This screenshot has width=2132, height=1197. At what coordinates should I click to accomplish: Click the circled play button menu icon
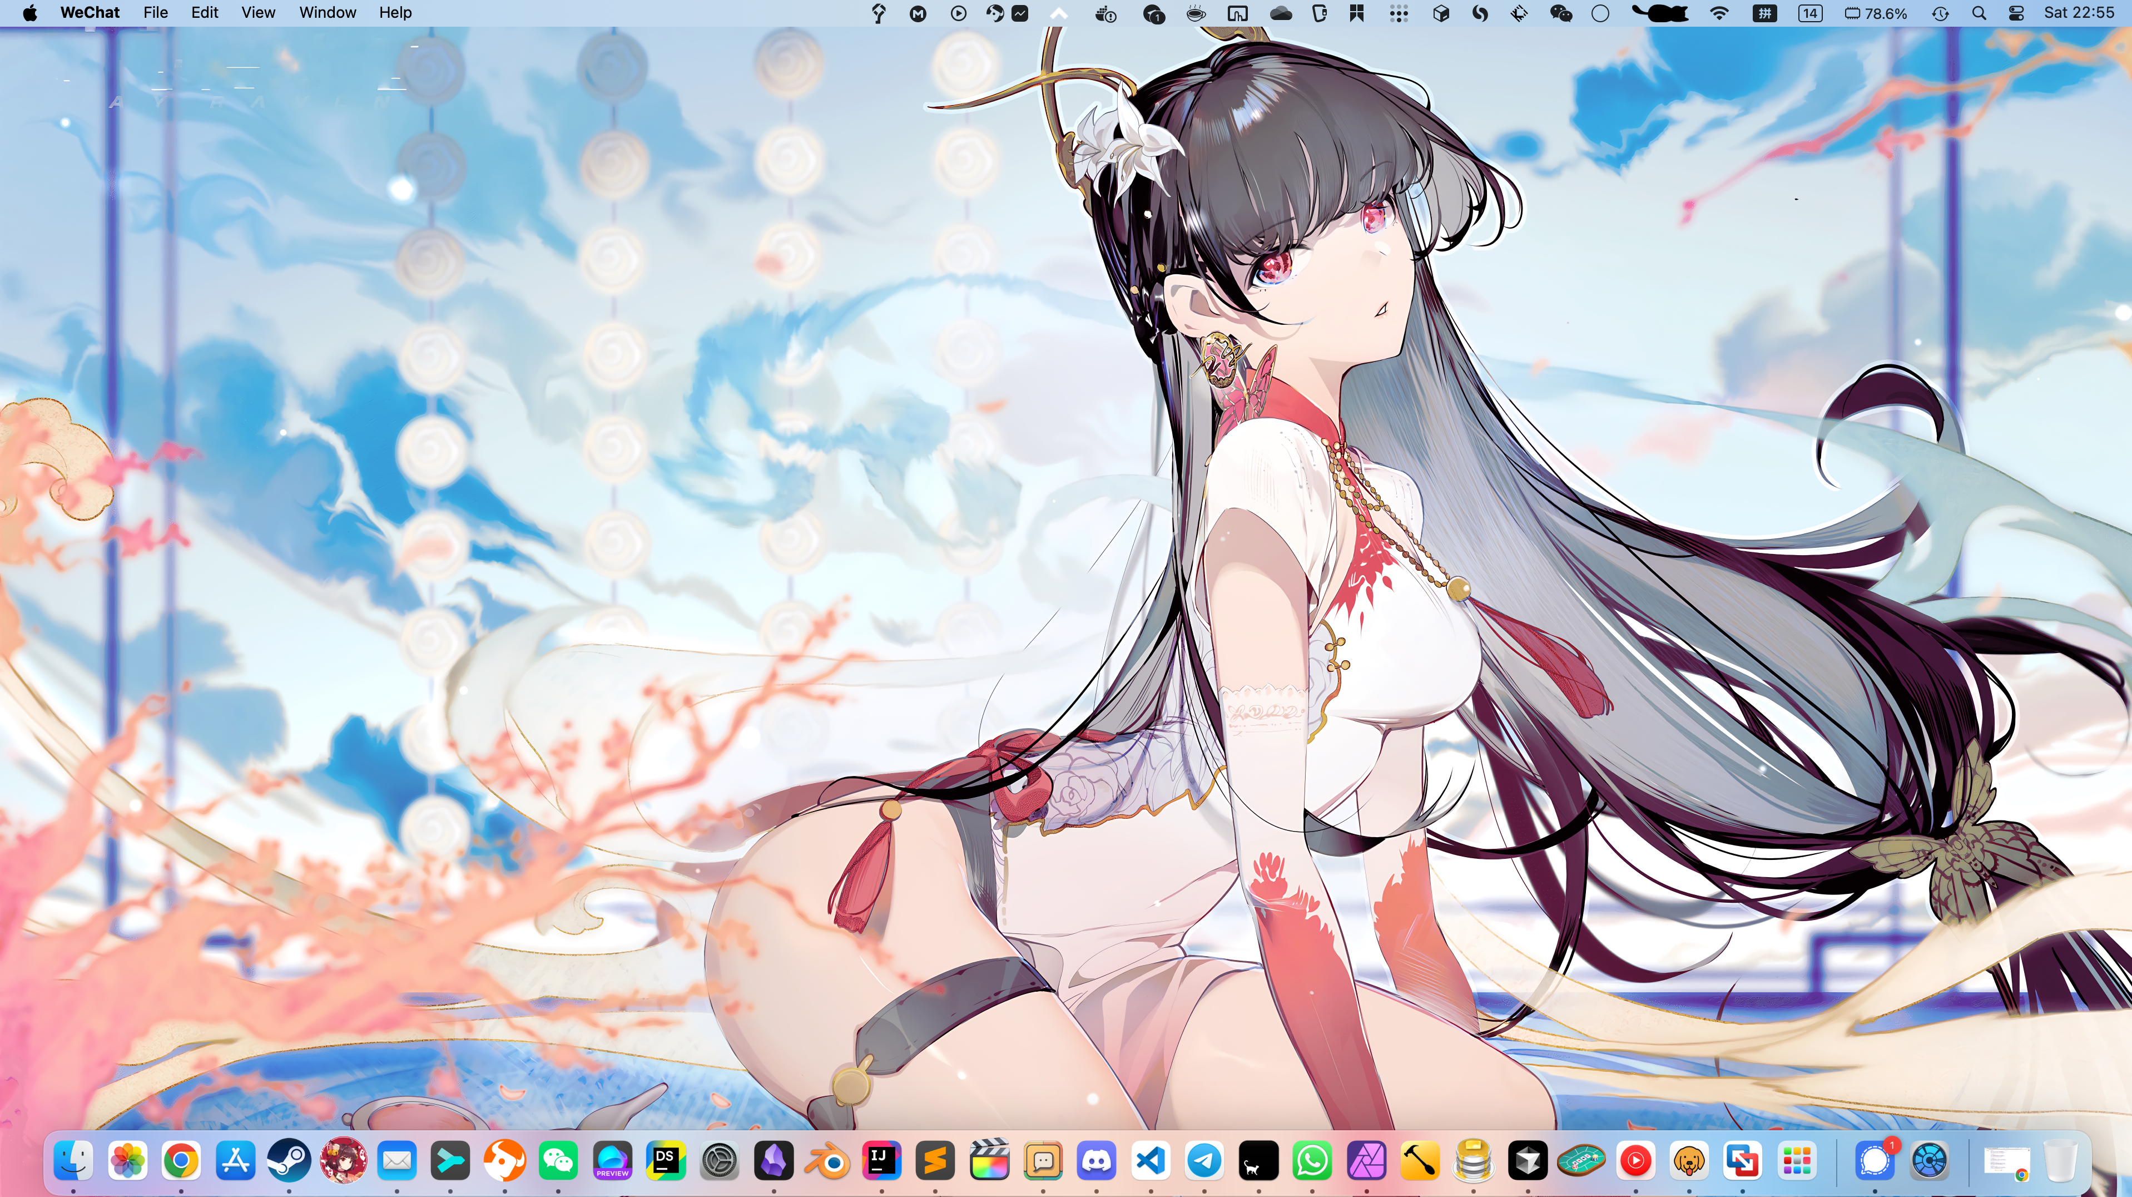coord(959,13)
